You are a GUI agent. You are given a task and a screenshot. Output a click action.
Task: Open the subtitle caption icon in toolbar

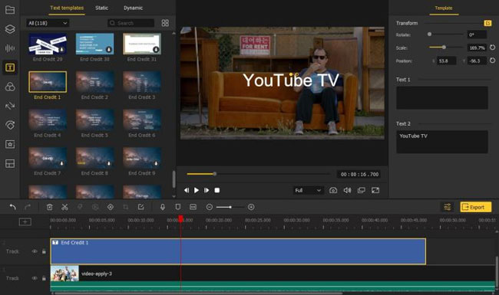pos(193,207)
